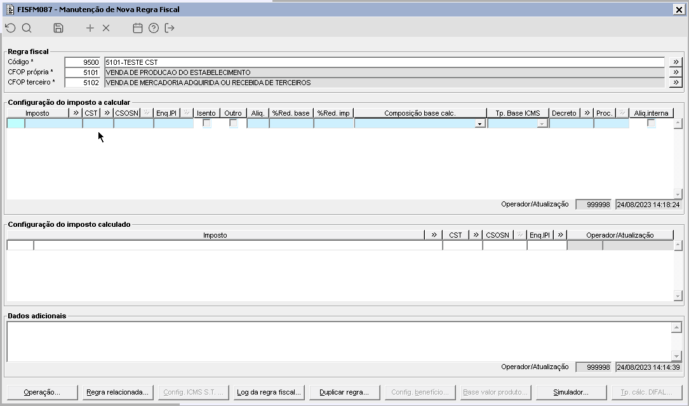The image size is (689, 406).
Task: Click Config. benefício... button
Action: [420, 392]
